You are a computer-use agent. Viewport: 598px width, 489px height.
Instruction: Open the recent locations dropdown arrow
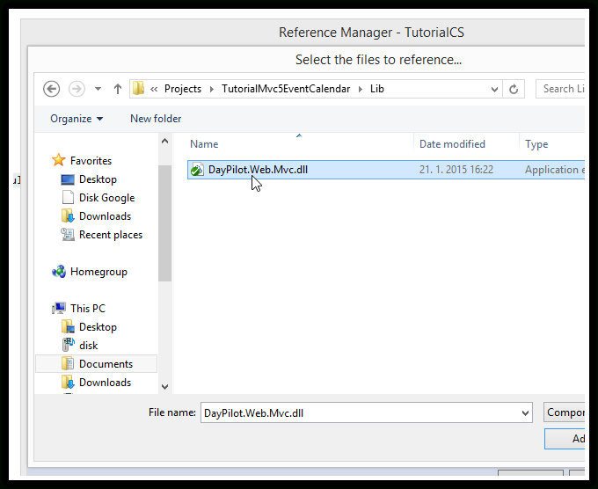click(98, 89)
